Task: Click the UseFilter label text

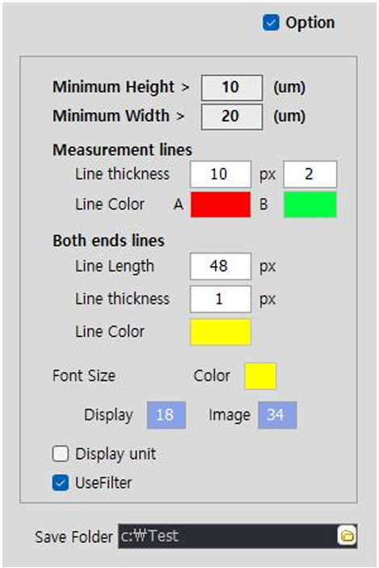Action: click(103, 483)
